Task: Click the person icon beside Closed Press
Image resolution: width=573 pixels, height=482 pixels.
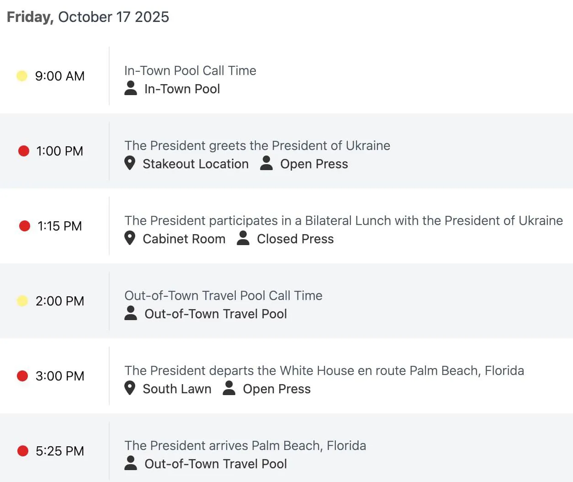Action: [243, 238]
